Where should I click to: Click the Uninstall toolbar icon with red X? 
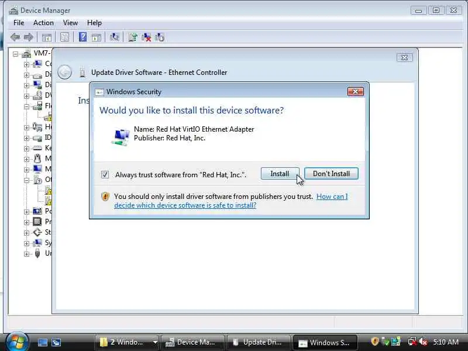(x=146, y=37)
